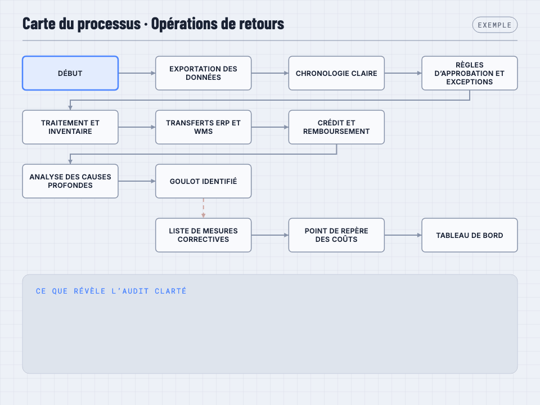
Task: Click the TABLEAU DE BORD node
Action: tap(469, 235)
